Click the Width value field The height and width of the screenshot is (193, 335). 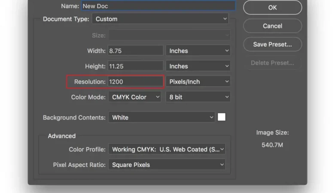click(135, 51)
